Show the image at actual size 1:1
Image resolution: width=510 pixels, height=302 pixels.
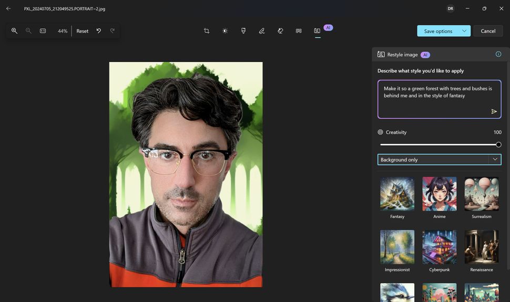click(43, 31)
